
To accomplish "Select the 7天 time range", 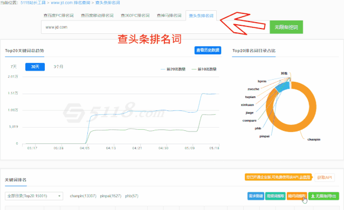I will click(13, 67).
